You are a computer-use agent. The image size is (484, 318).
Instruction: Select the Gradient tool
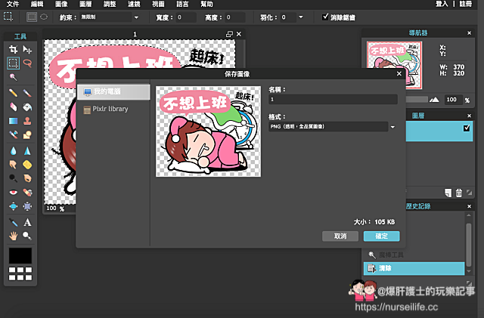pyautogui.click(x=13, y=121)
